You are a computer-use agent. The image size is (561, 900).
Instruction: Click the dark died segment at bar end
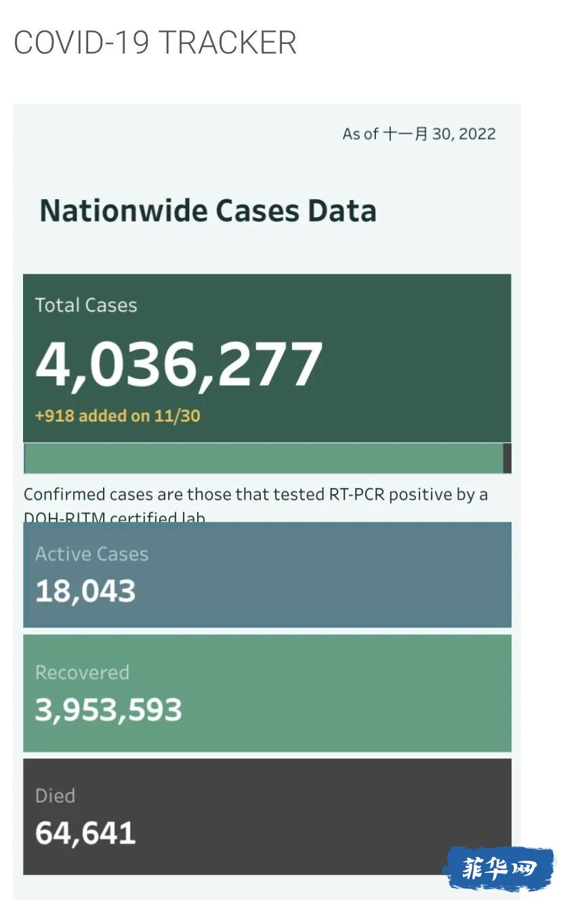pyautogui.click(x=507, y=458)
